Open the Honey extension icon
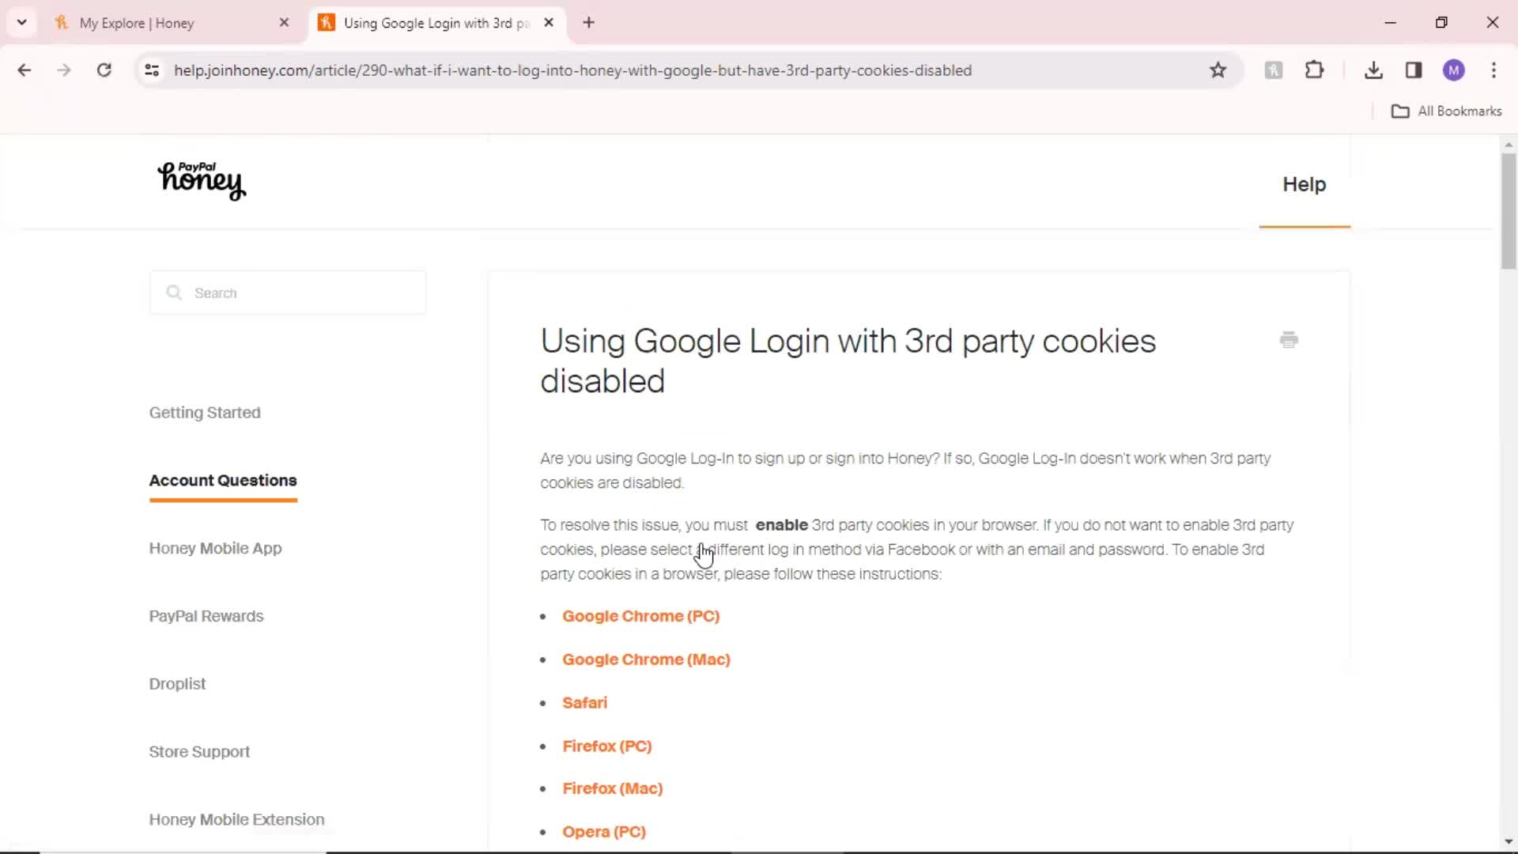1518x854 pixels. coord(1273,70)
